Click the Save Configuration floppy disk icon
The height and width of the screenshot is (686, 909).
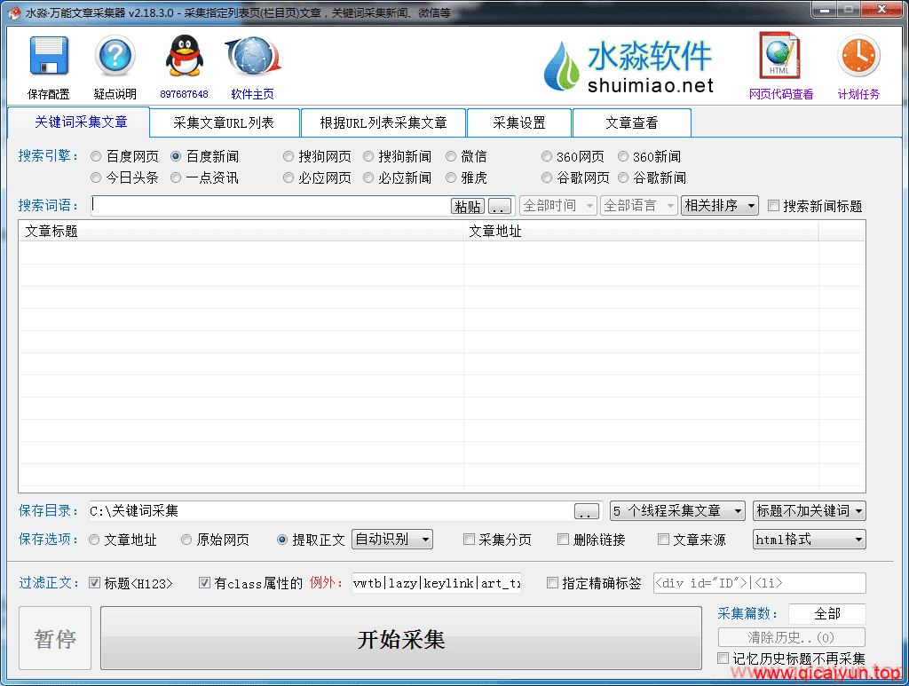(49, 58)
